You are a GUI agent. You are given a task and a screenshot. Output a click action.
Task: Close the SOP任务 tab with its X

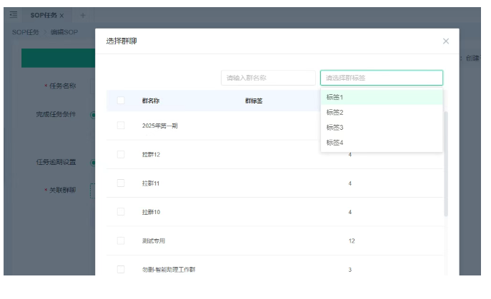tap(61, 15)
